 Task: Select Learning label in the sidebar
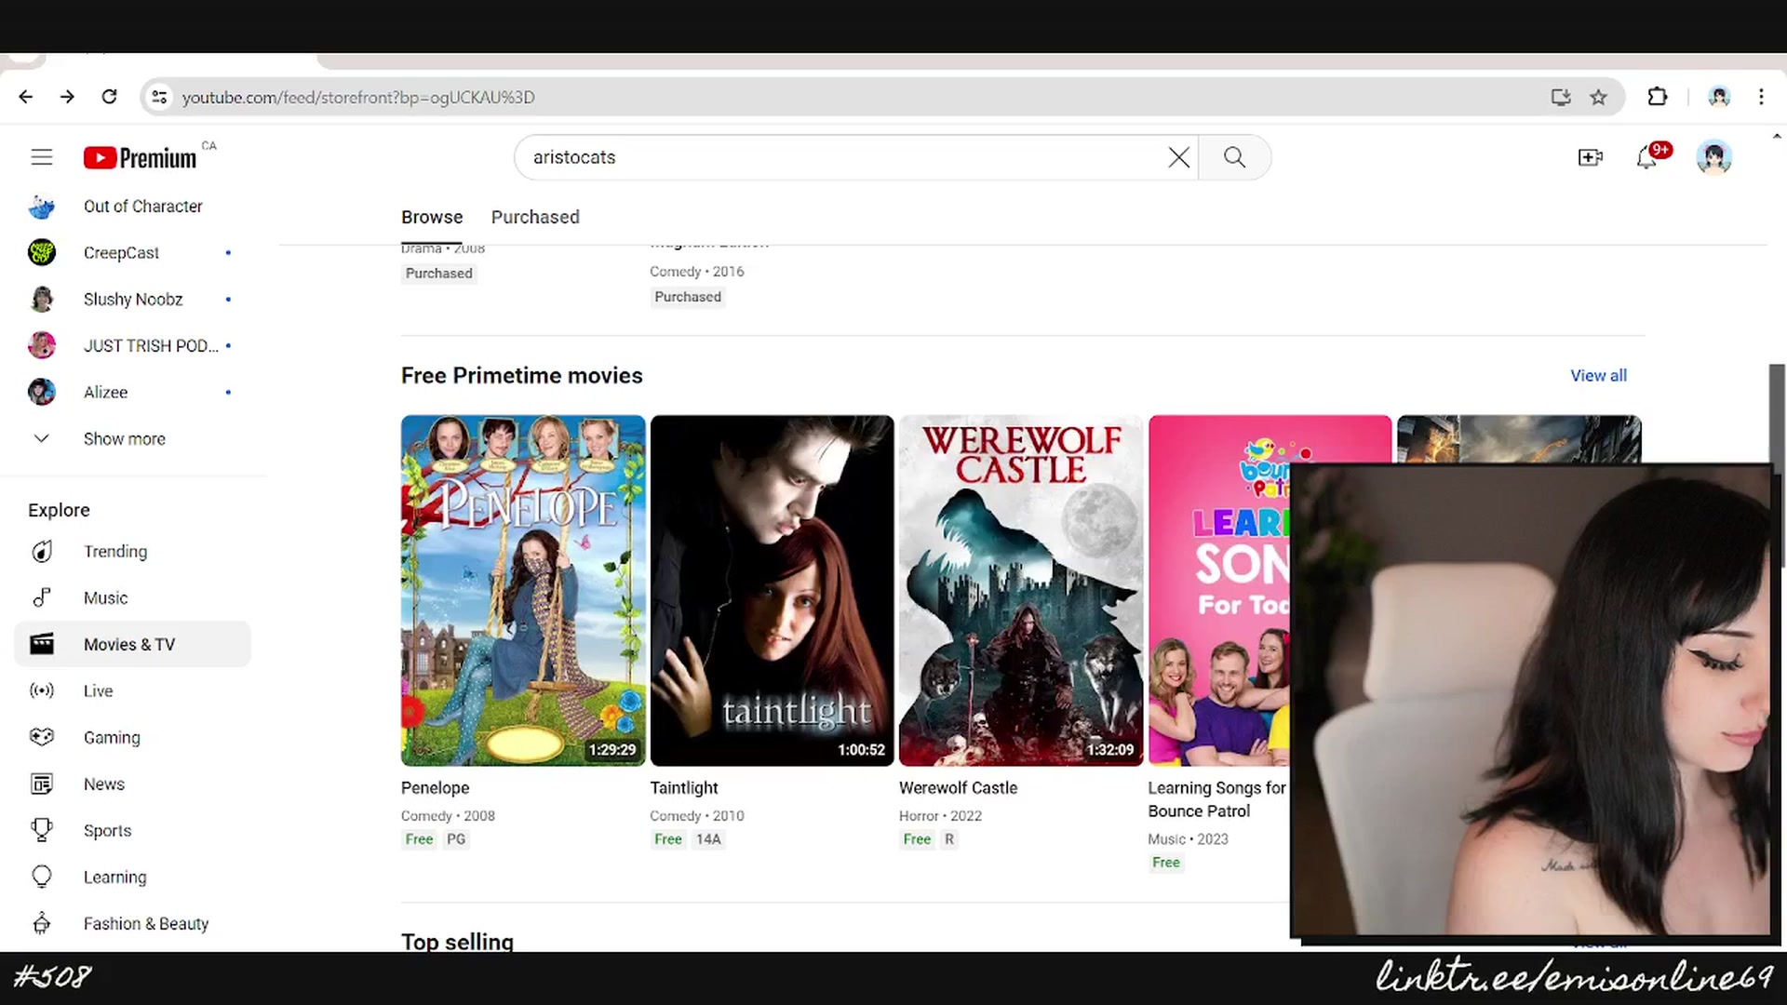click(114, 877)
